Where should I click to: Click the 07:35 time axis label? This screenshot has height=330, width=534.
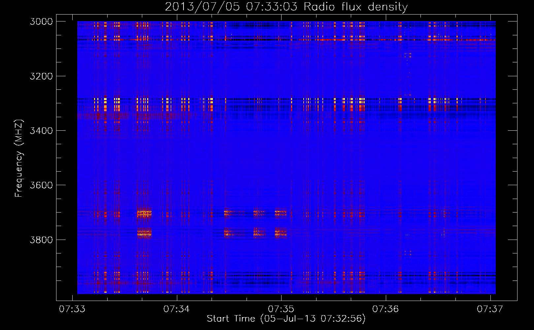281,309
